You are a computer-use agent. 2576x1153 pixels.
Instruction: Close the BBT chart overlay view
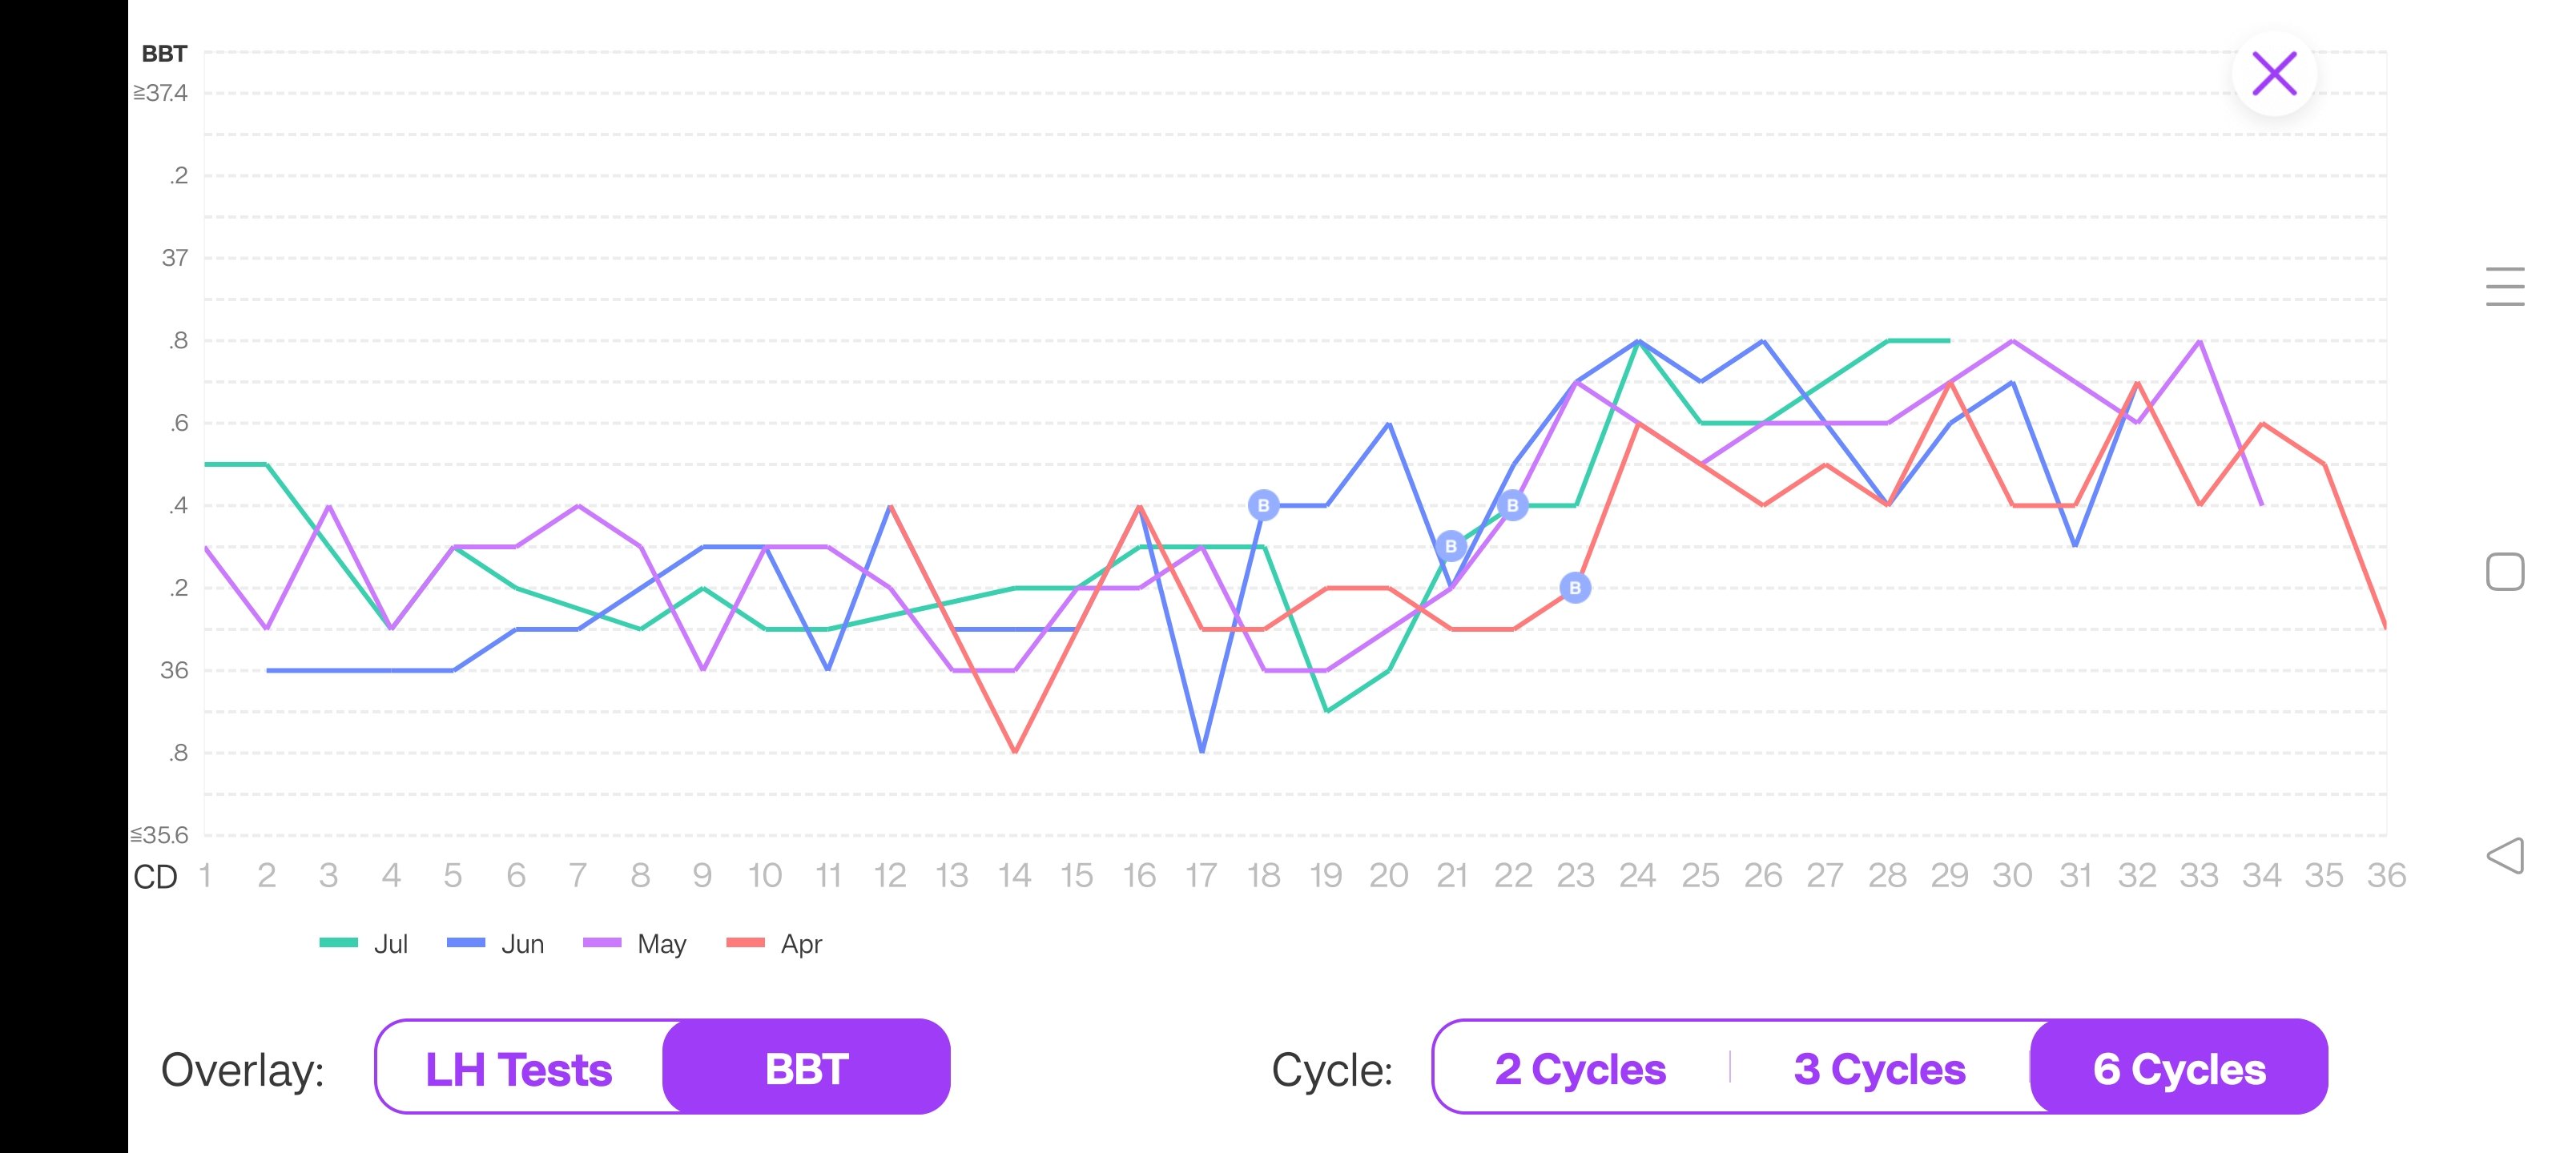2273,74
